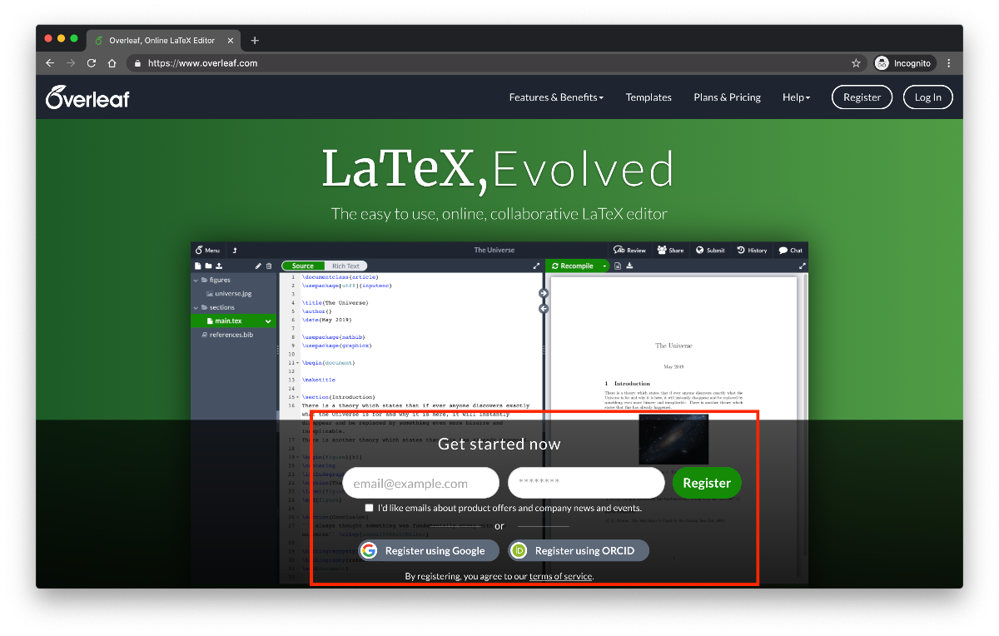Click the left arrow sync-to-code icon

pyautogui.click(x=544, y=308)
